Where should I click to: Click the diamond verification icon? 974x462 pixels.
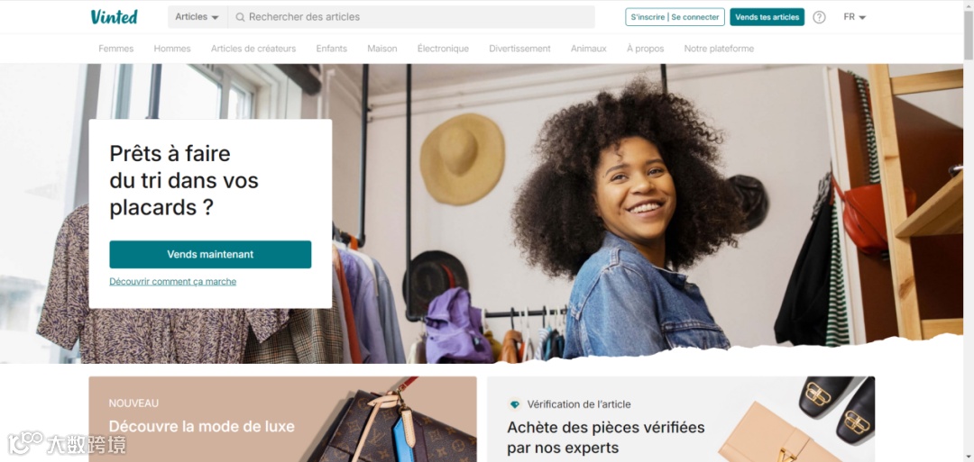(514, 404)
